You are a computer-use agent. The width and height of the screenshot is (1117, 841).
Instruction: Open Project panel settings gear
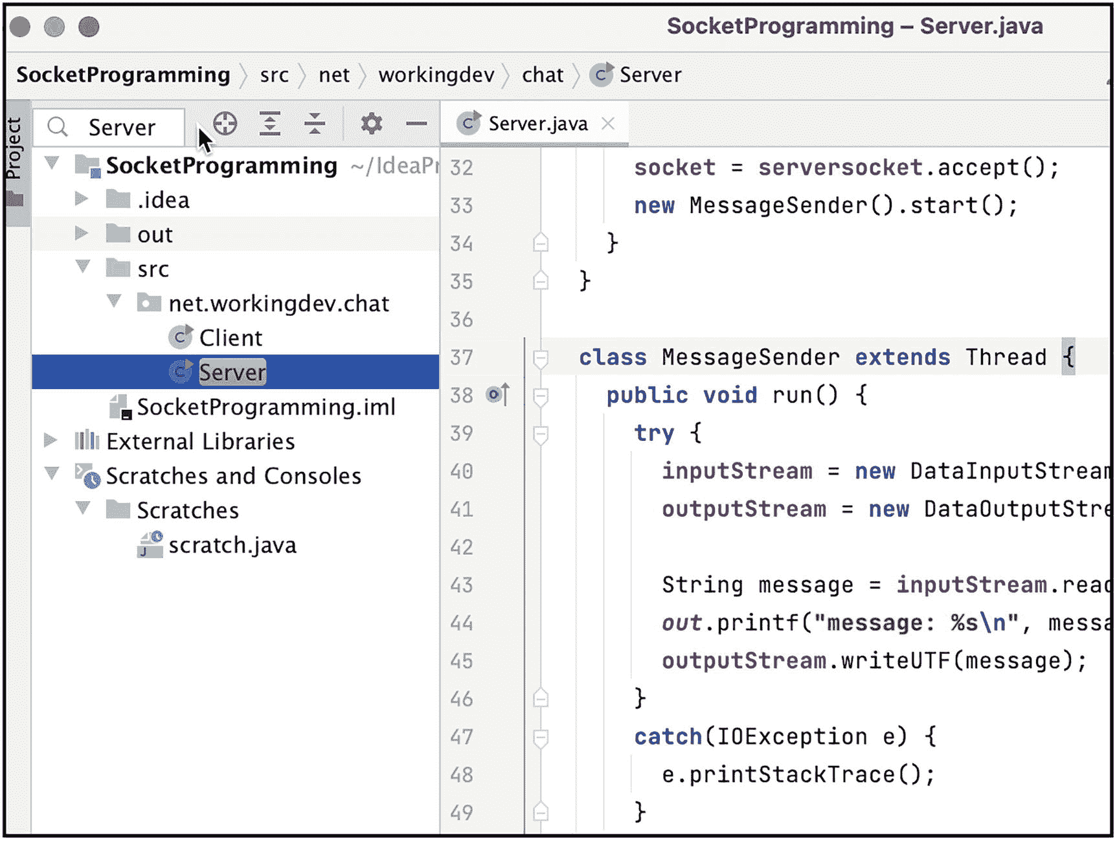point(371,123)
